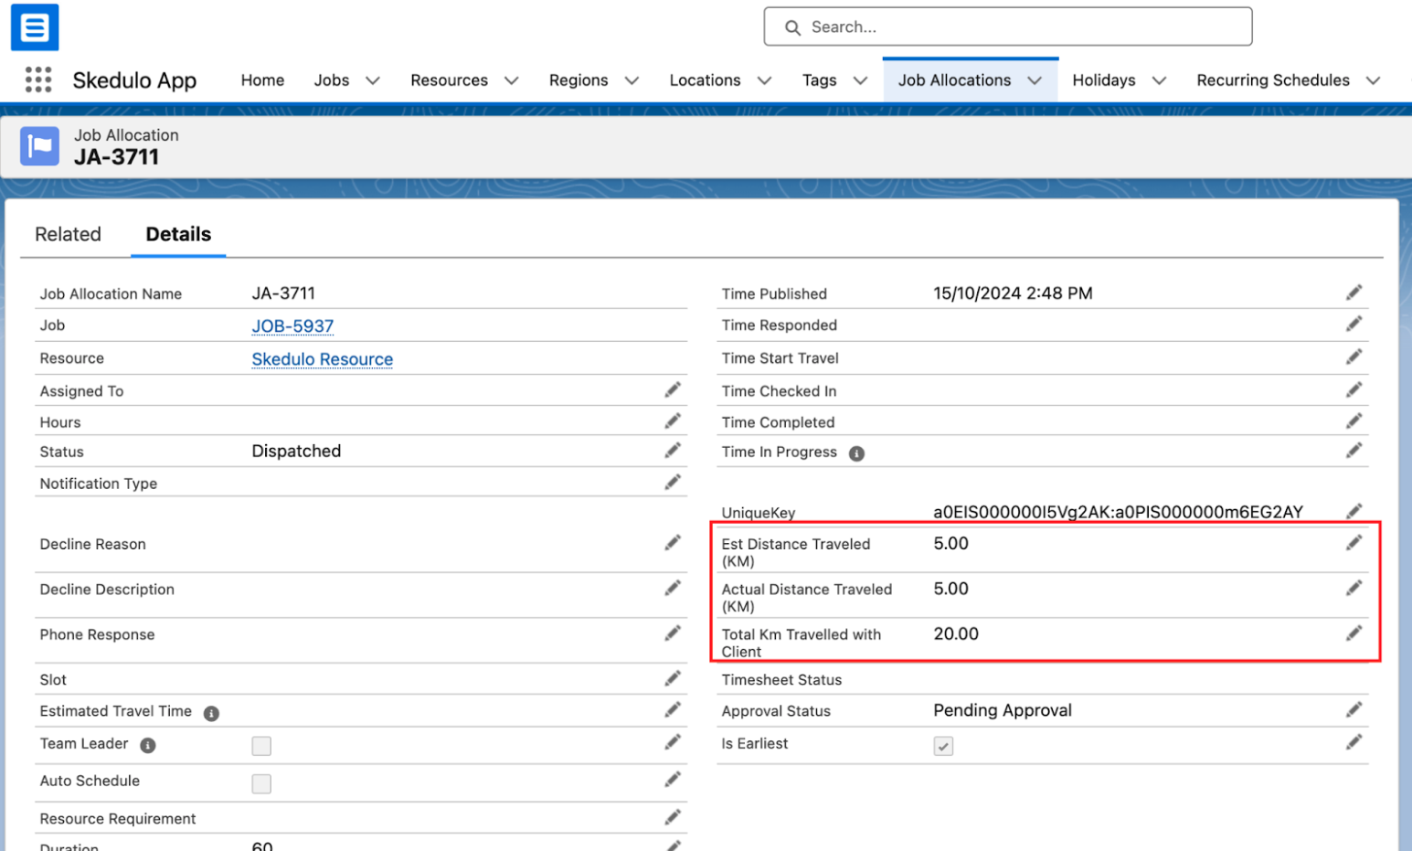Screen dimensions: 1412x851
Task: Edit Est Distance Traveled pencil
Action: coord(1354,543)
